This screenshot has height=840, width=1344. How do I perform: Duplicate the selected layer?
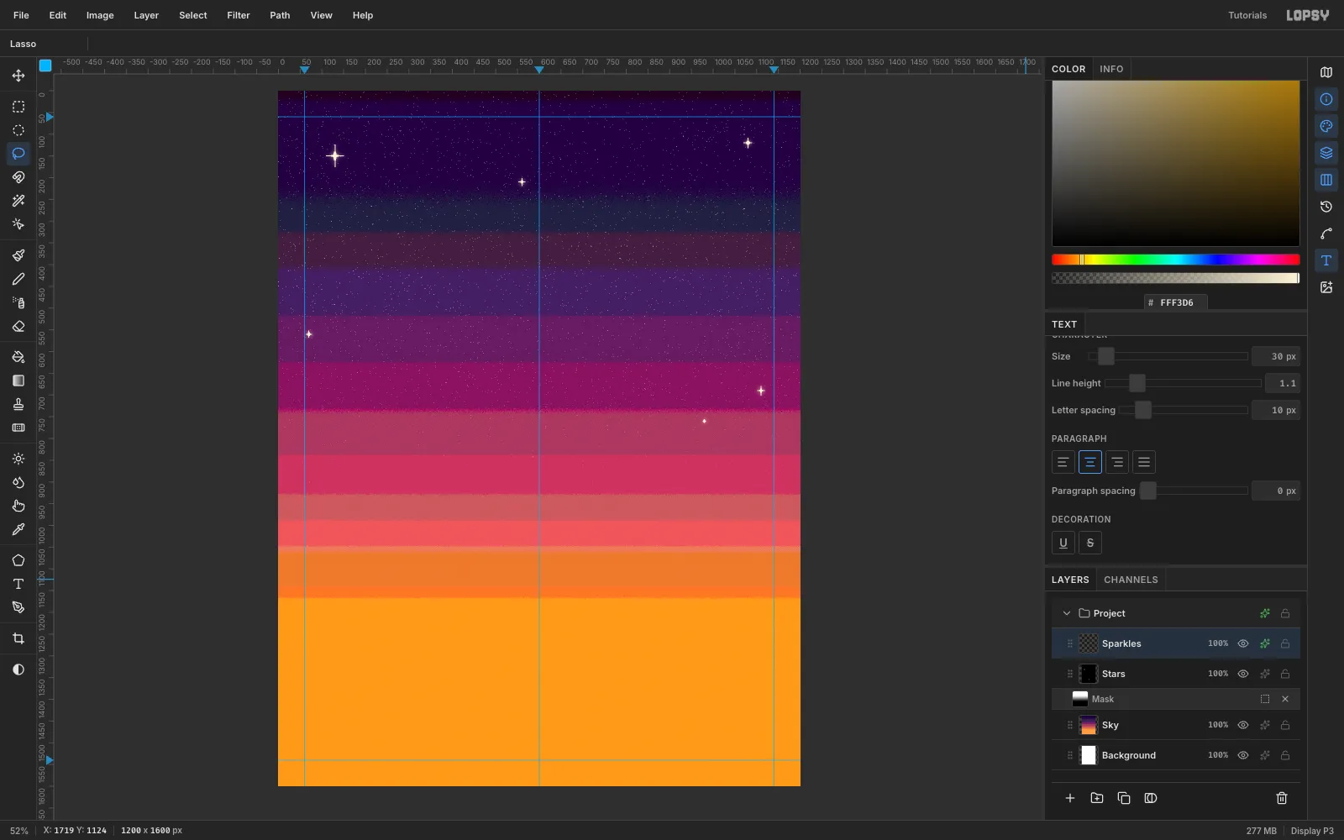pos(1124,798)
